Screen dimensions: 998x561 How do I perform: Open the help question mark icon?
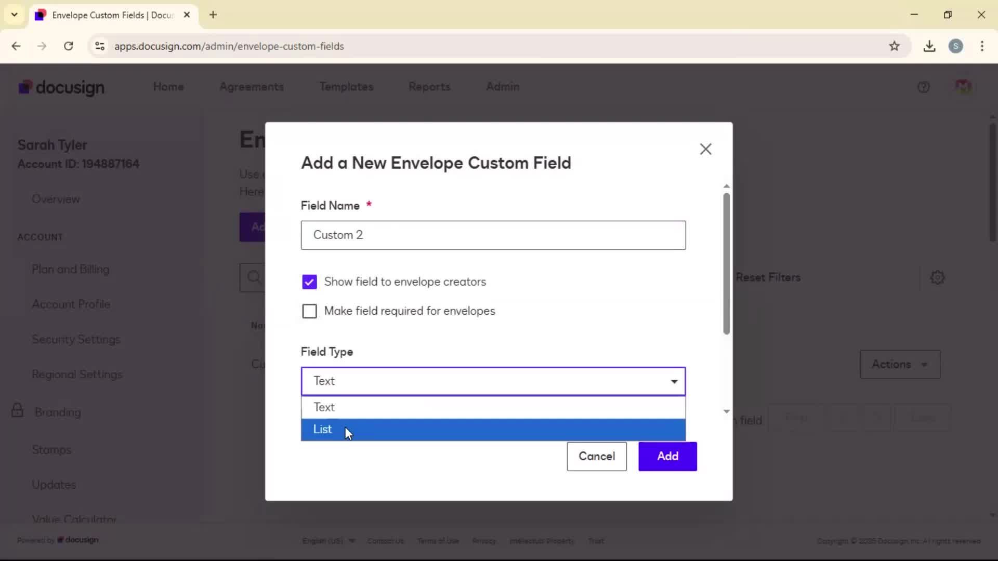[923, 87]
